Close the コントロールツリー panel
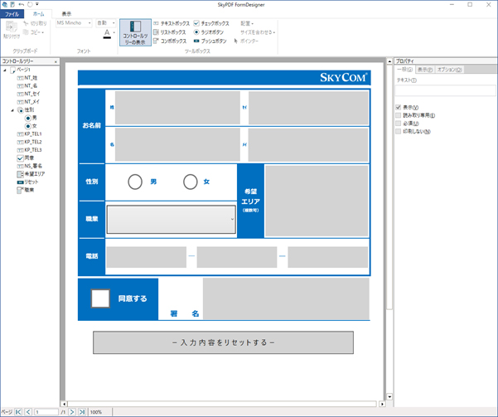This screenshot has width=498, height=417. coord(56,61)
